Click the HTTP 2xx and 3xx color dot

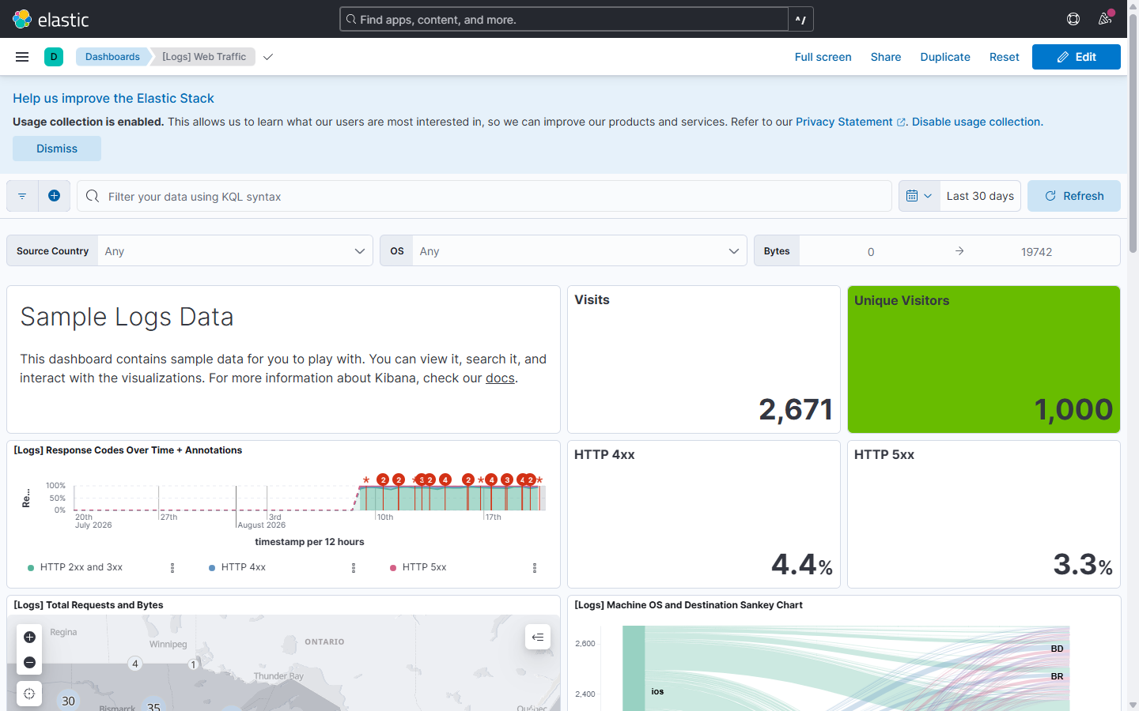[31, 568]
